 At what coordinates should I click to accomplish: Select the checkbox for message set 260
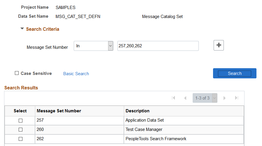21,129
